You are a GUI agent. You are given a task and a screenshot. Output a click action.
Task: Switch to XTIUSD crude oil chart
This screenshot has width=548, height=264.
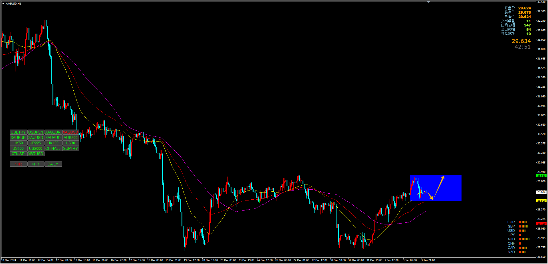(18, 154)
